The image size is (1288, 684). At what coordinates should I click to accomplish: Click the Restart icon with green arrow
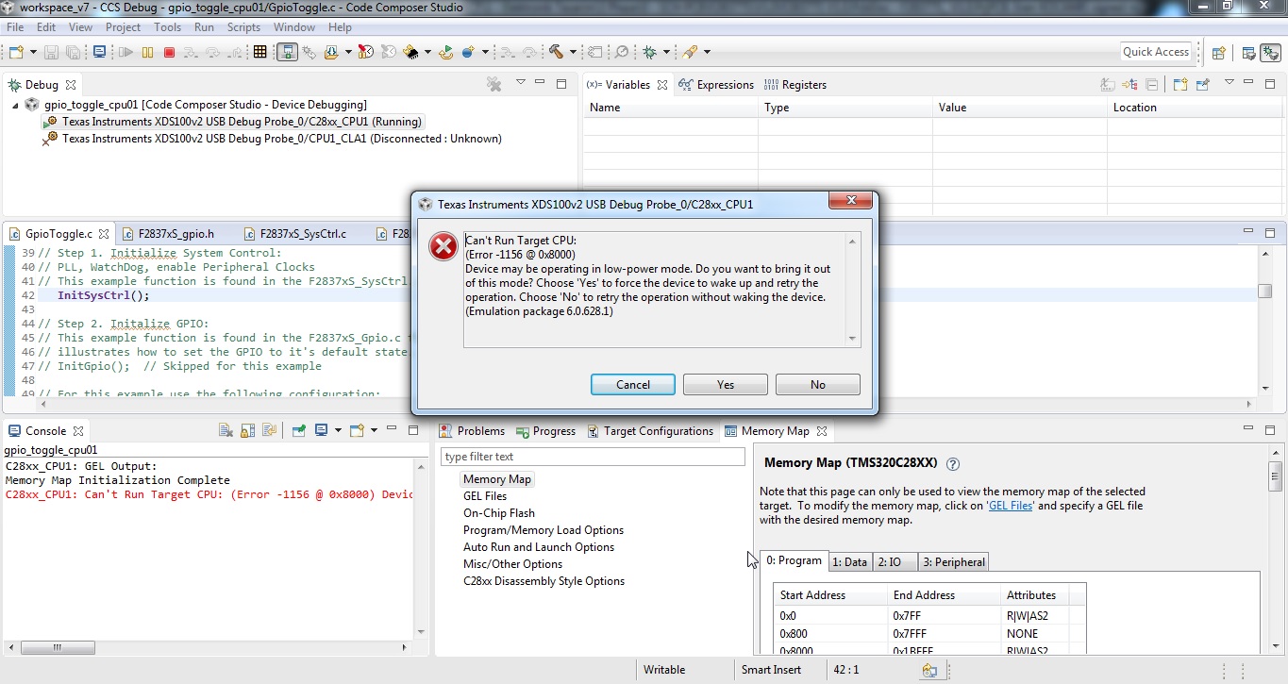(x=446, y=52)
